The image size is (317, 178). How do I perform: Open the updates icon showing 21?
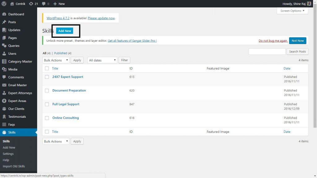click(x=31, y=4)
